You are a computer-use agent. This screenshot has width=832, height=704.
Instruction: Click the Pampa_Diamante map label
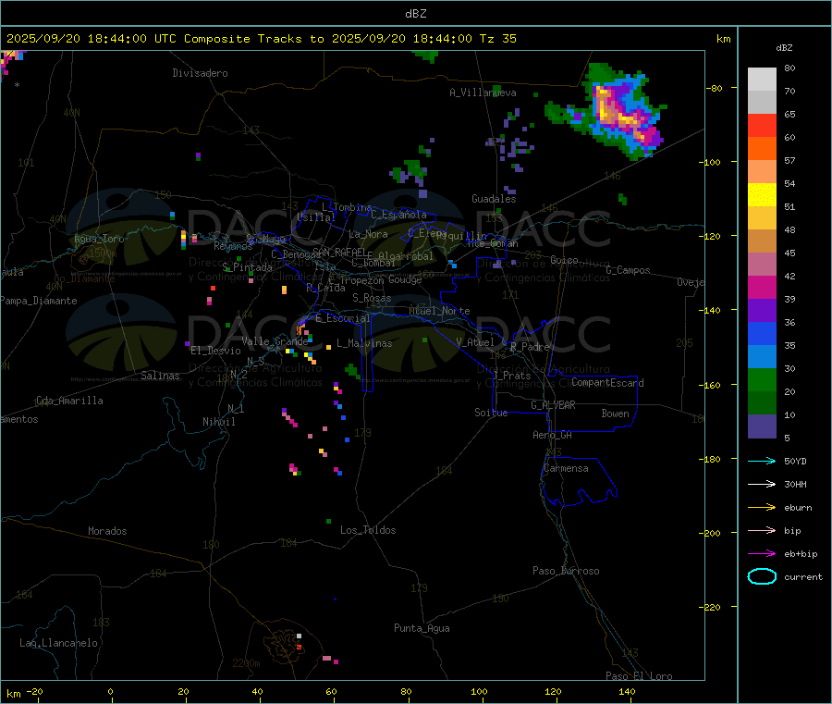click(x=38, y=301)
